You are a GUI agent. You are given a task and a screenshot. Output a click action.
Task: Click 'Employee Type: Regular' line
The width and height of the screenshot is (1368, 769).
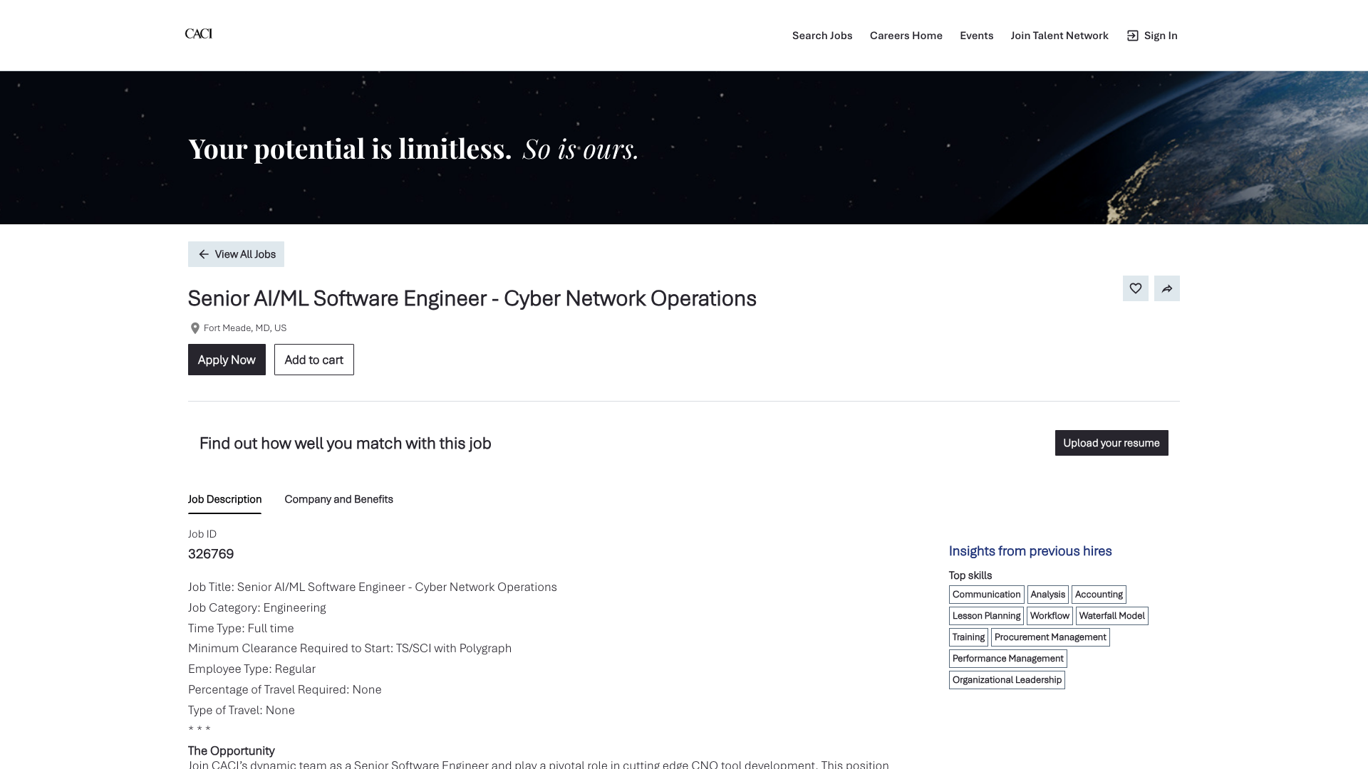click(252, 669)
